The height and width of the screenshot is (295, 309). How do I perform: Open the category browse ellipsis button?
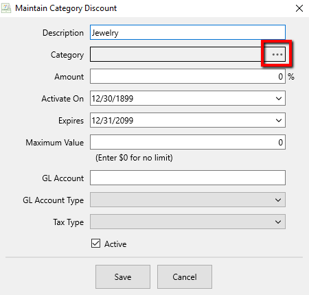pos(277,54)
